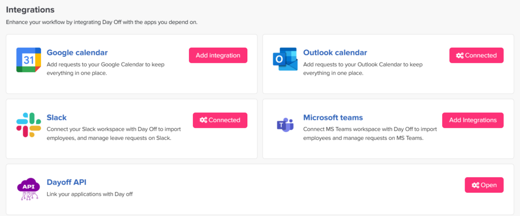Click the Connected button for Slack
Image resolution: width=520 pixels, height=216 pixels.
(x=220, y=120)
